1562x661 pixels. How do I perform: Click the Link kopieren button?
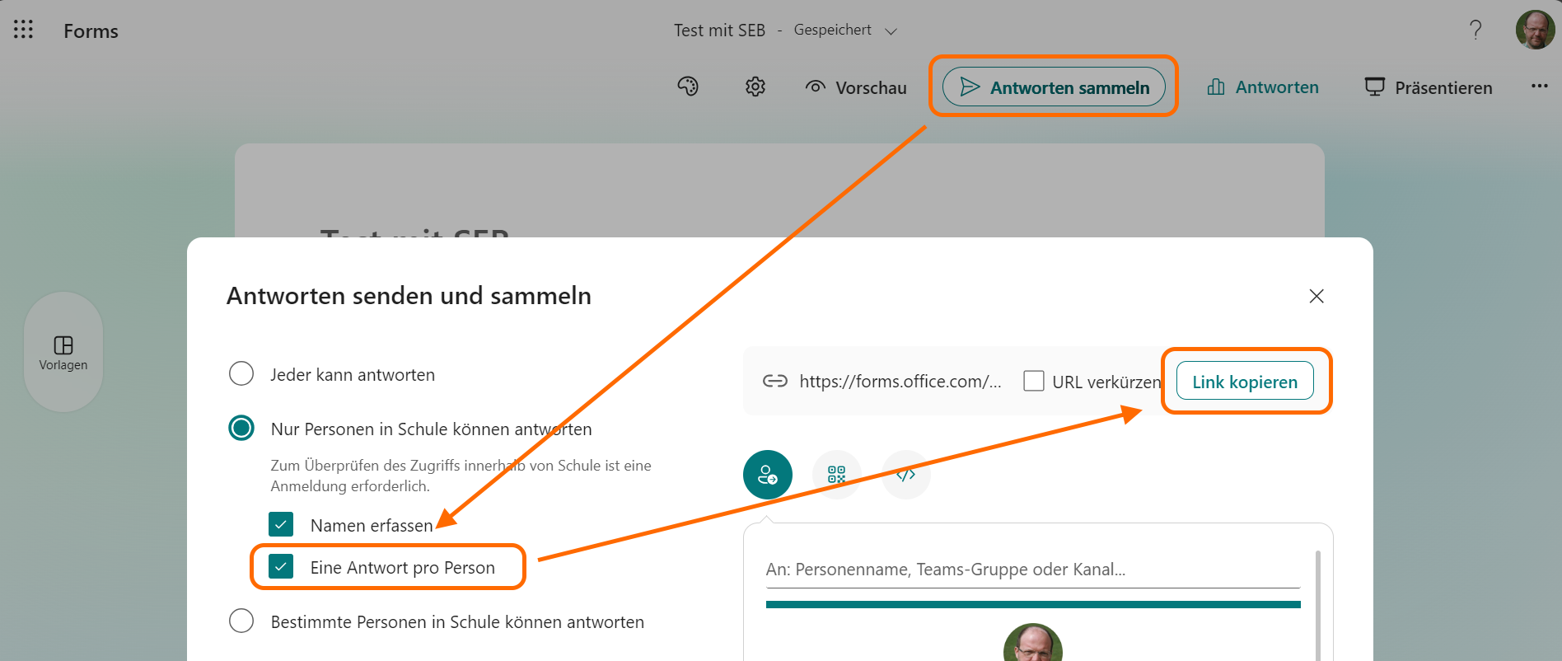1244,382
